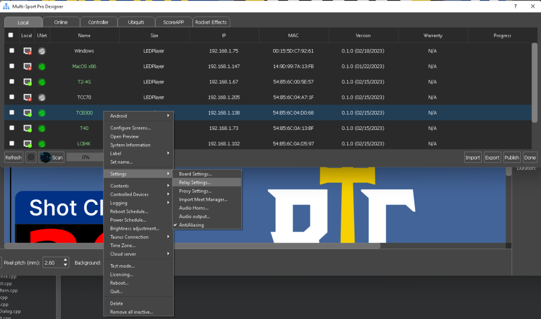The image size is (541, 319).
Task: Click the radar Scan button
Action: (x=51, y=157)
